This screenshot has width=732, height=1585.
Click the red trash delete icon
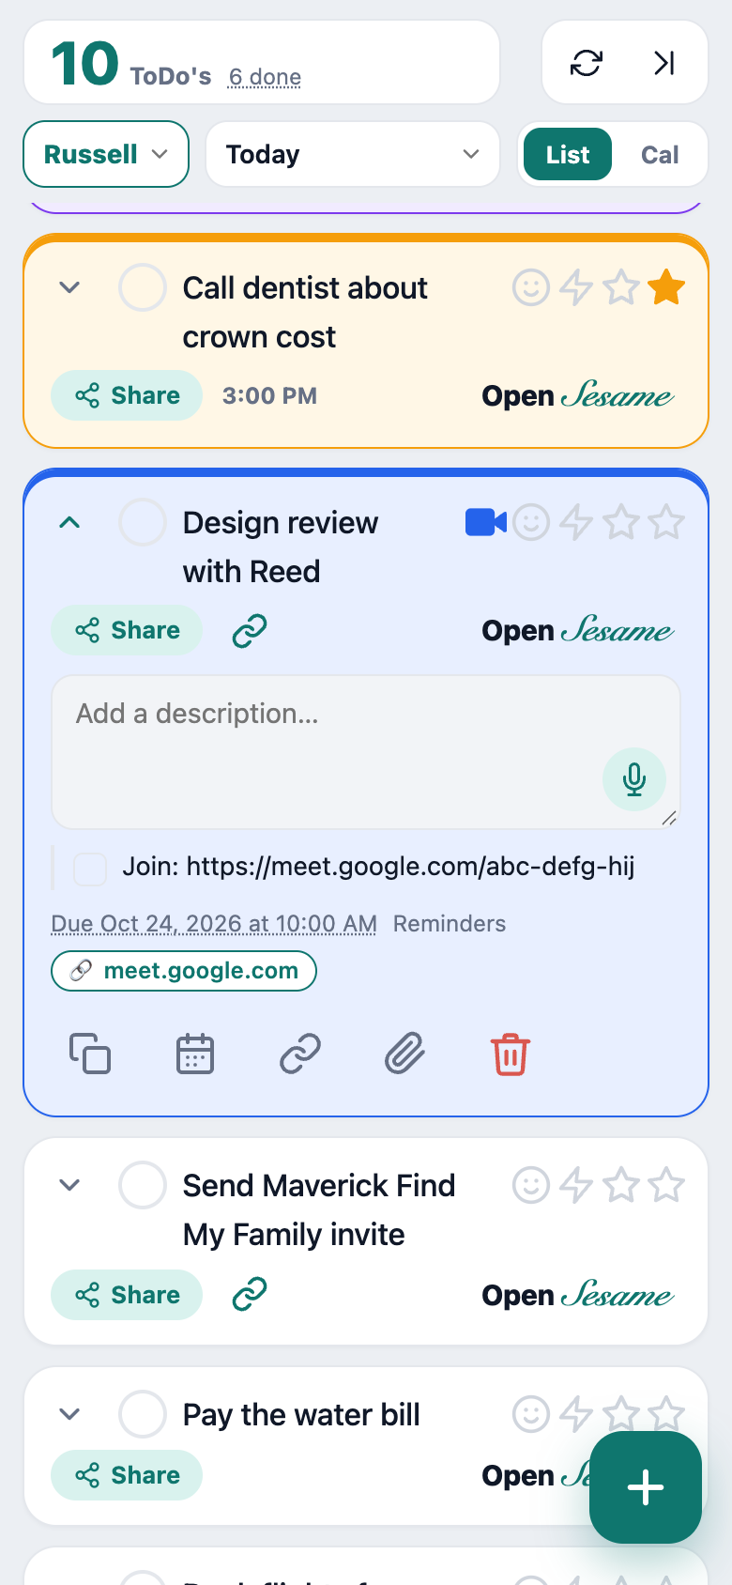click(511, 1054)
